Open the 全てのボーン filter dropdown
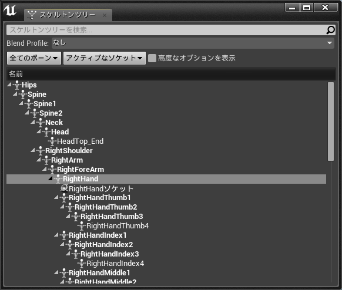Viewport: 342px width, 290px height. pos(34,58)
